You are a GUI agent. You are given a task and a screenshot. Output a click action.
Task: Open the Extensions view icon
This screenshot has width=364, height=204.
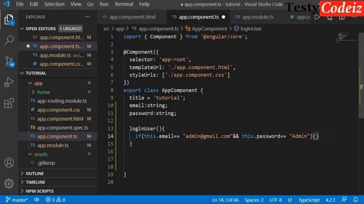pos(9,103)
